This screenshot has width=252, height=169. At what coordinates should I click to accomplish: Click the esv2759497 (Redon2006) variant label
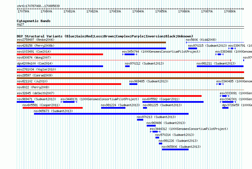[x=36, y=40]
